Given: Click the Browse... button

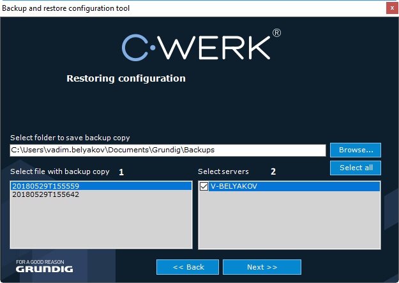Looking at the screenshot, I should tap(355, 150).
